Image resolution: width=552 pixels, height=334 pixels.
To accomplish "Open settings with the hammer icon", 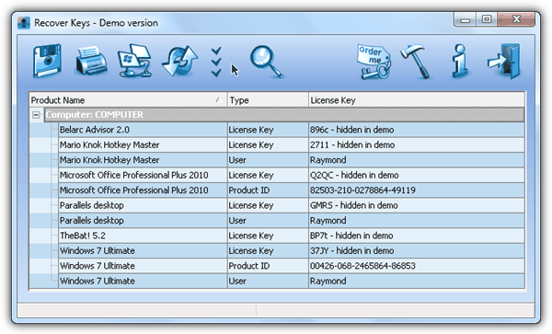I will (x=417, y=62).
